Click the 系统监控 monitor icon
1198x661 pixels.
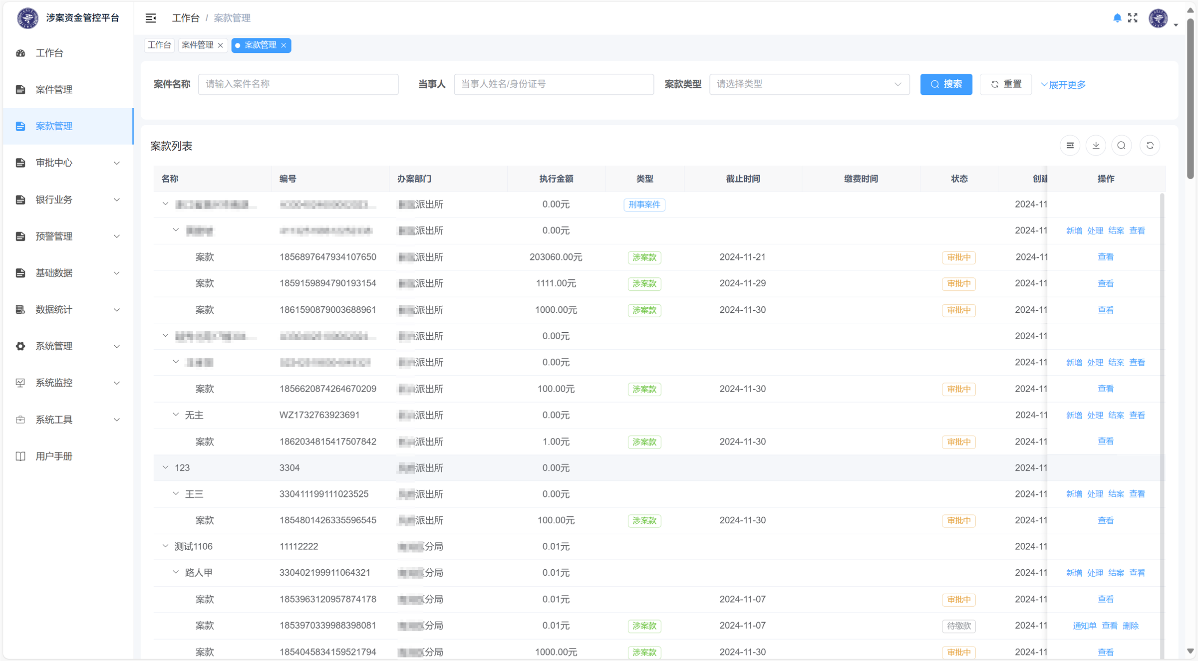[20, 383]
